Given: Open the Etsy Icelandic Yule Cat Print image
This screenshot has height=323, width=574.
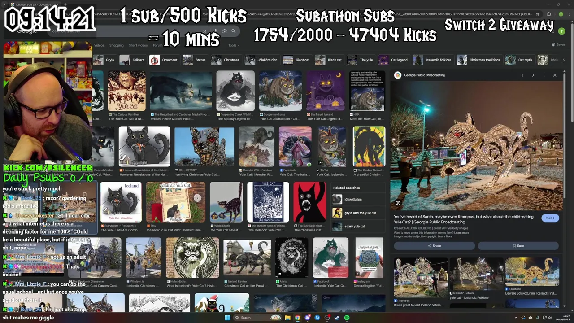Looking at the screenshot, I should tap(176, 202).
